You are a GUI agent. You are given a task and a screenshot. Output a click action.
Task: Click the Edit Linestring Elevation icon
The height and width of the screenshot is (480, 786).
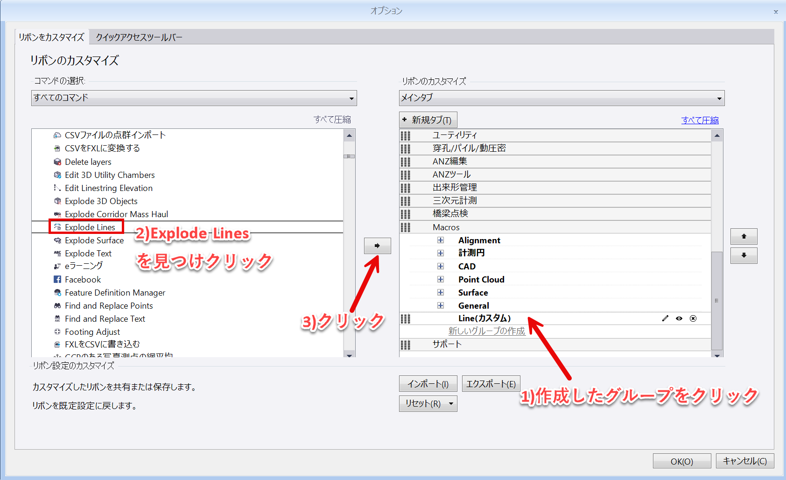[x=57, y=188]
